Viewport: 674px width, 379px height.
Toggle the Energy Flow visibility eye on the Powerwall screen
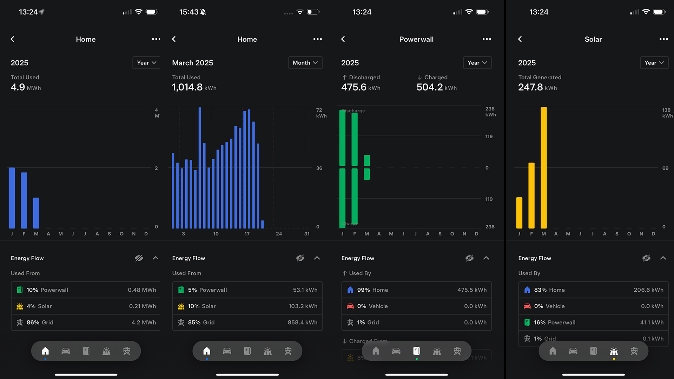tap(469, 258)
